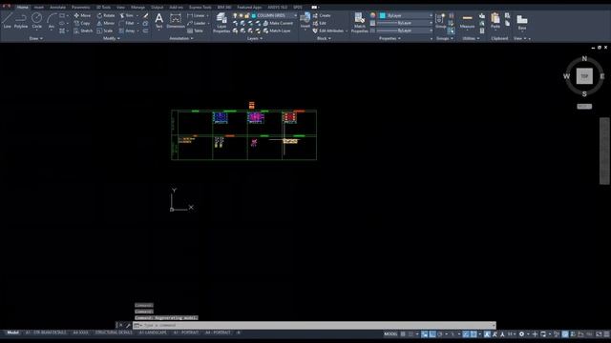Click Match Layer tool

click(277, 30)
